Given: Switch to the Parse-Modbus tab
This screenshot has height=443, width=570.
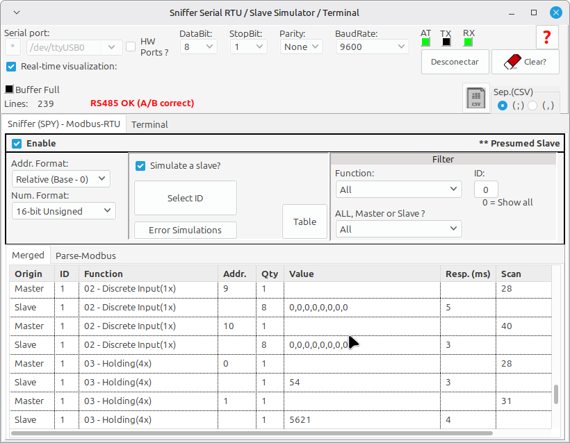Looking at the screenshot, I should coord(85,256).
